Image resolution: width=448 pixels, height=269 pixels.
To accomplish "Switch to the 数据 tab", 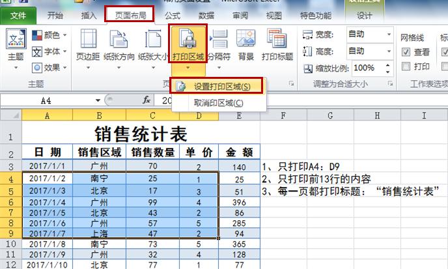I will pyautogui.click(x=206, y=16).
